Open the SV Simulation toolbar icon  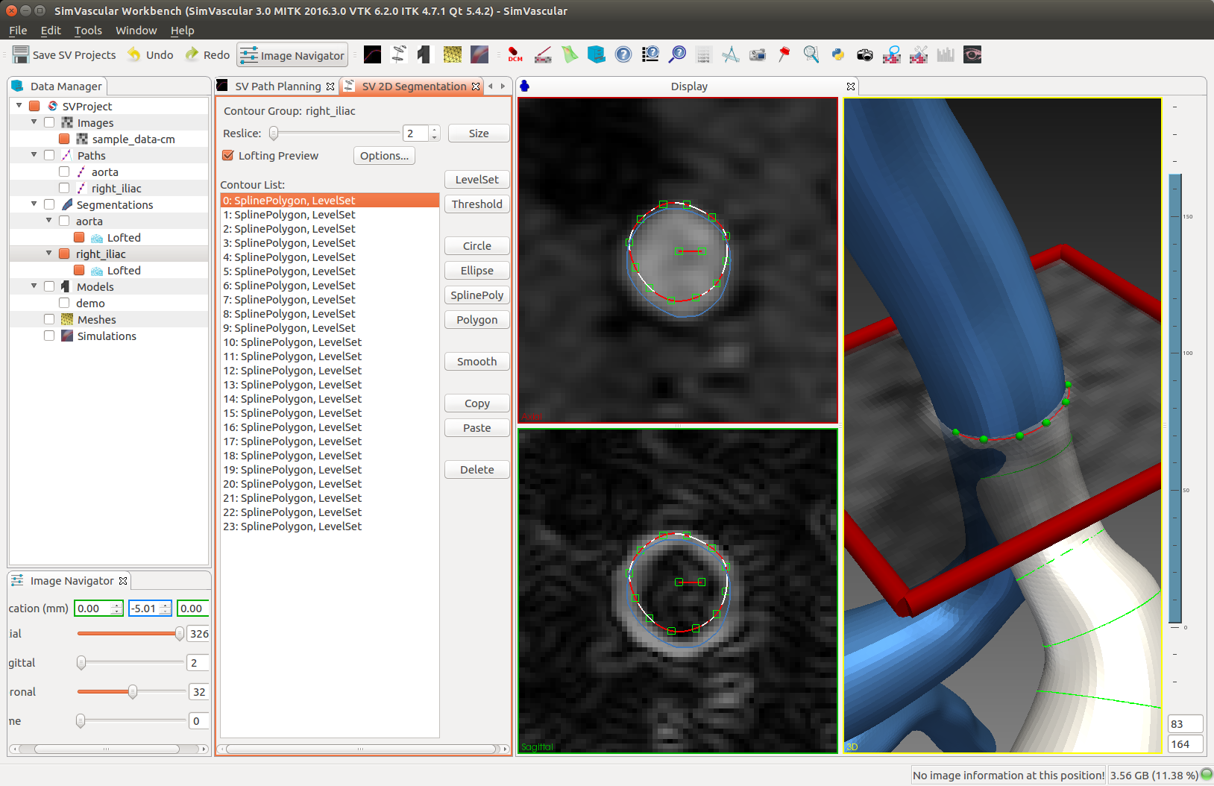point(479,54)
